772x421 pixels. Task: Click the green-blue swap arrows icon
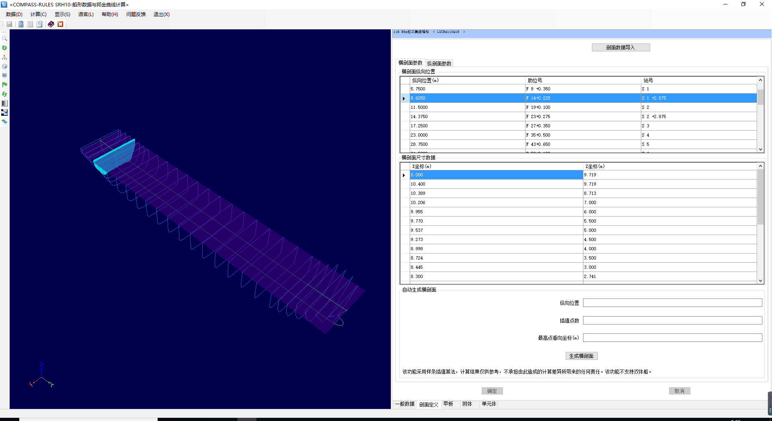(x=4, y=122)
